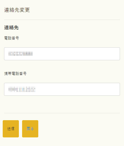
Task: Click the blurred number in 電話番号 field
Action: pyautogui.click(x=20, y=54)
